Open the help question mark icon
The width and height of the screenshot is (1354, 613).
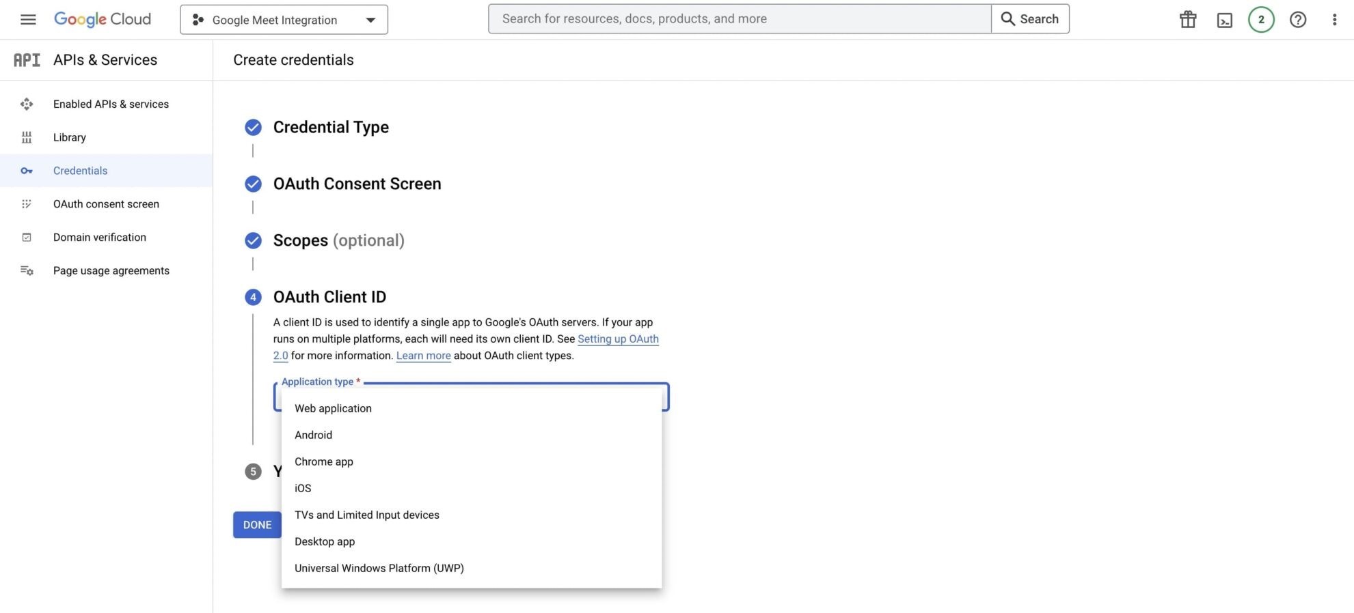coord(1298,19)
